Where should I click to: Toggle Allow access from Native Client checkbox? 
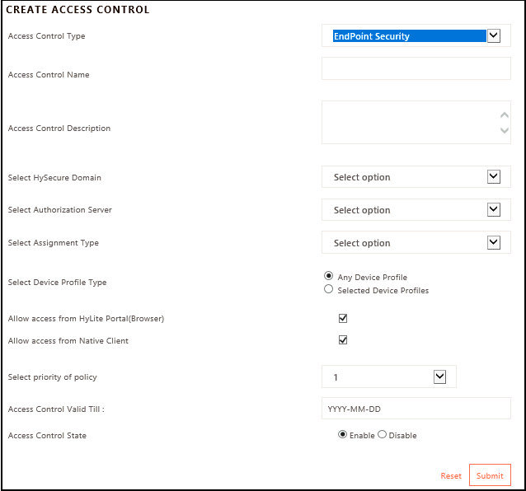[x=343, y=340]
